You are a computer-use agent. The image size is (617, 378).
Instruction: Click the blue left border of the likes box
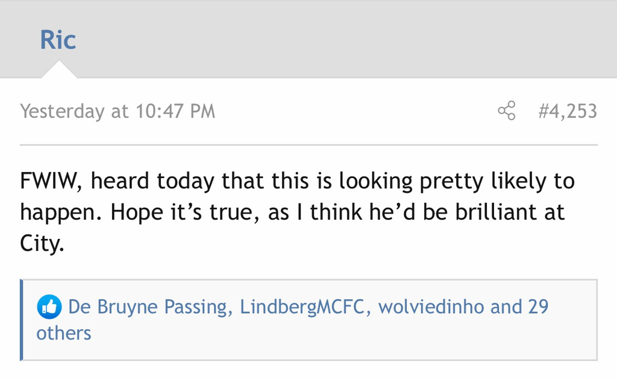click(x=22, y=320)
